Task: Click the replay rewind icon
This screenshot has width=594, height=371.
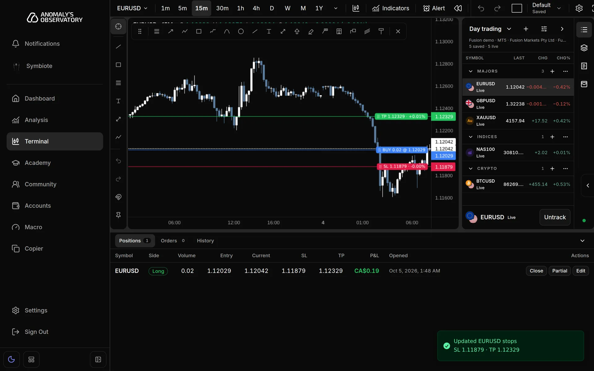Action: coord(458,8)
